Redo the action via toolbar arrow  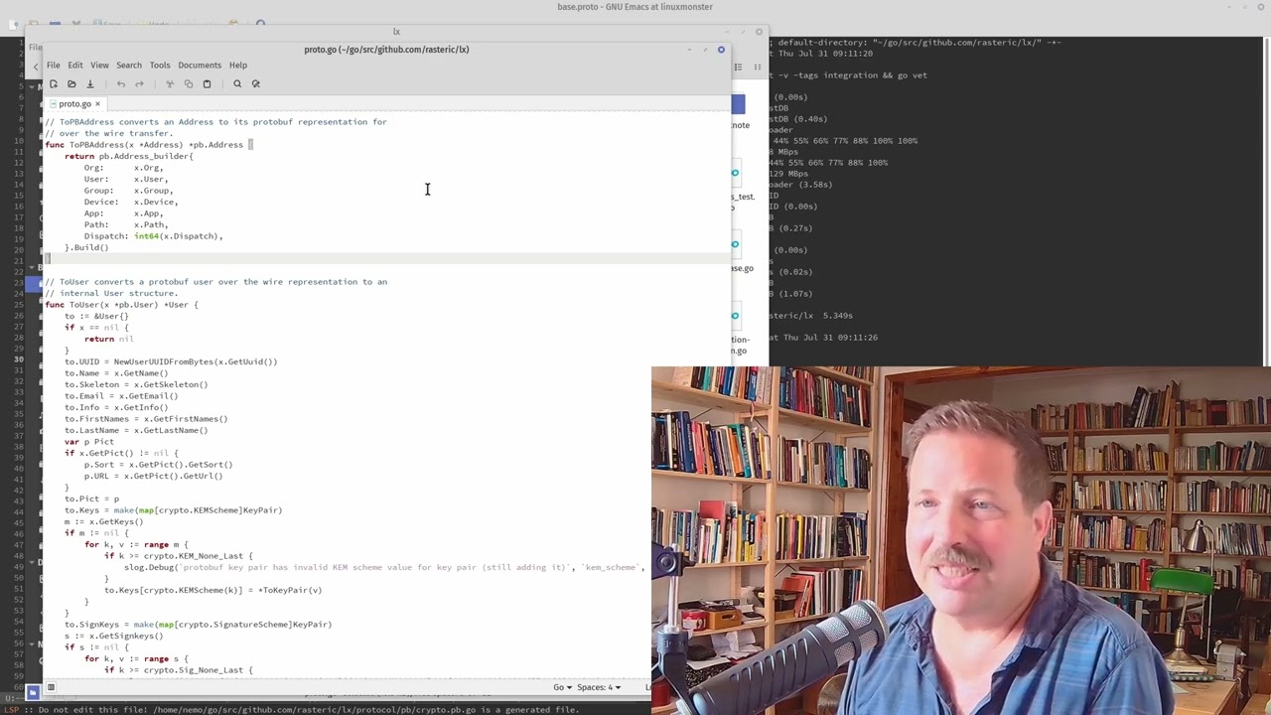(x=139, y=84)
